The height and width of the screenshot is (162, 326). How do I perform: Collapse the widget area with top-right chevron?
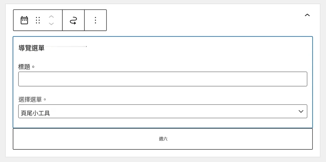pyautogui.click(x=307, y=15)
